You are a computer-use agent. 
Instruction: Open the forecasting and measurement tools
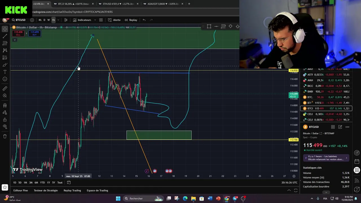click(5, 58)
